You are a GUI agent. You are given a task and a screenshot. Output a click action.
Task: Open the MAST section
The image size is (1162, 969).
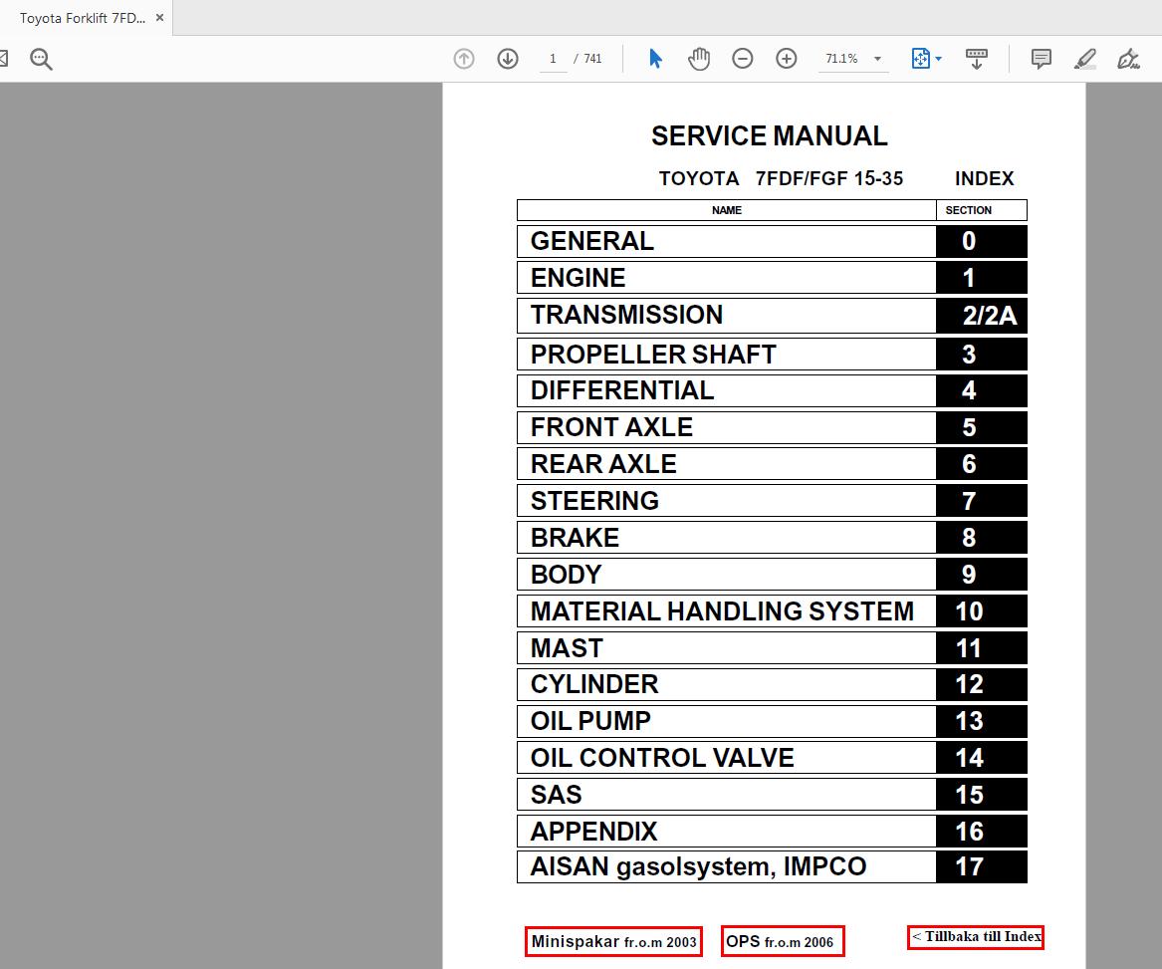point(726,648)
